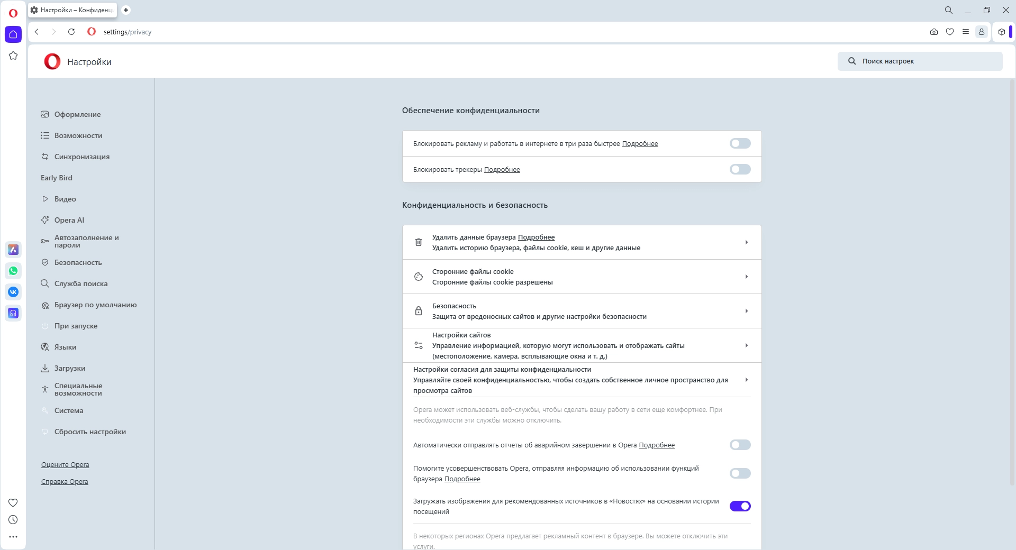This screenshot has width=1016, height=550.
Task: Expand 'Удалить данные браузера' arrow
Action: tap(747, 242)
